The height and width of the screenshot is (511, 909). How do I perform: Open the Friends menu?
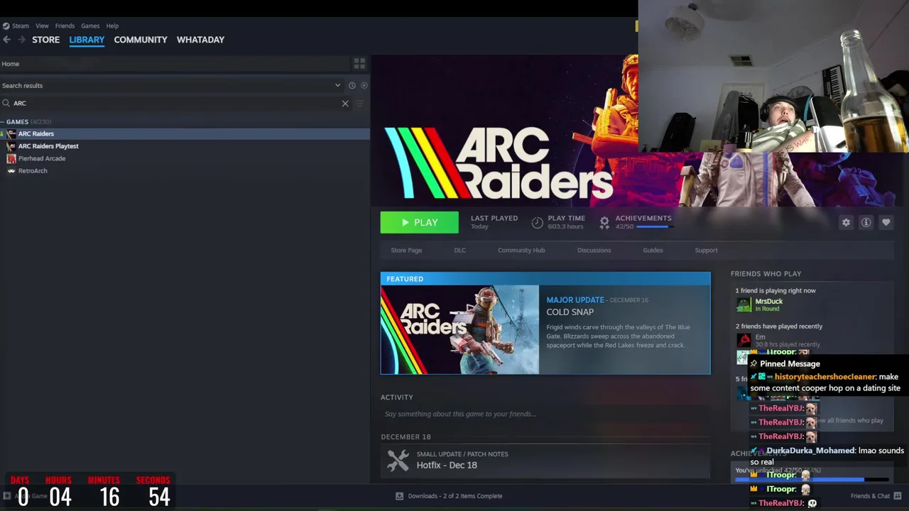65,26
